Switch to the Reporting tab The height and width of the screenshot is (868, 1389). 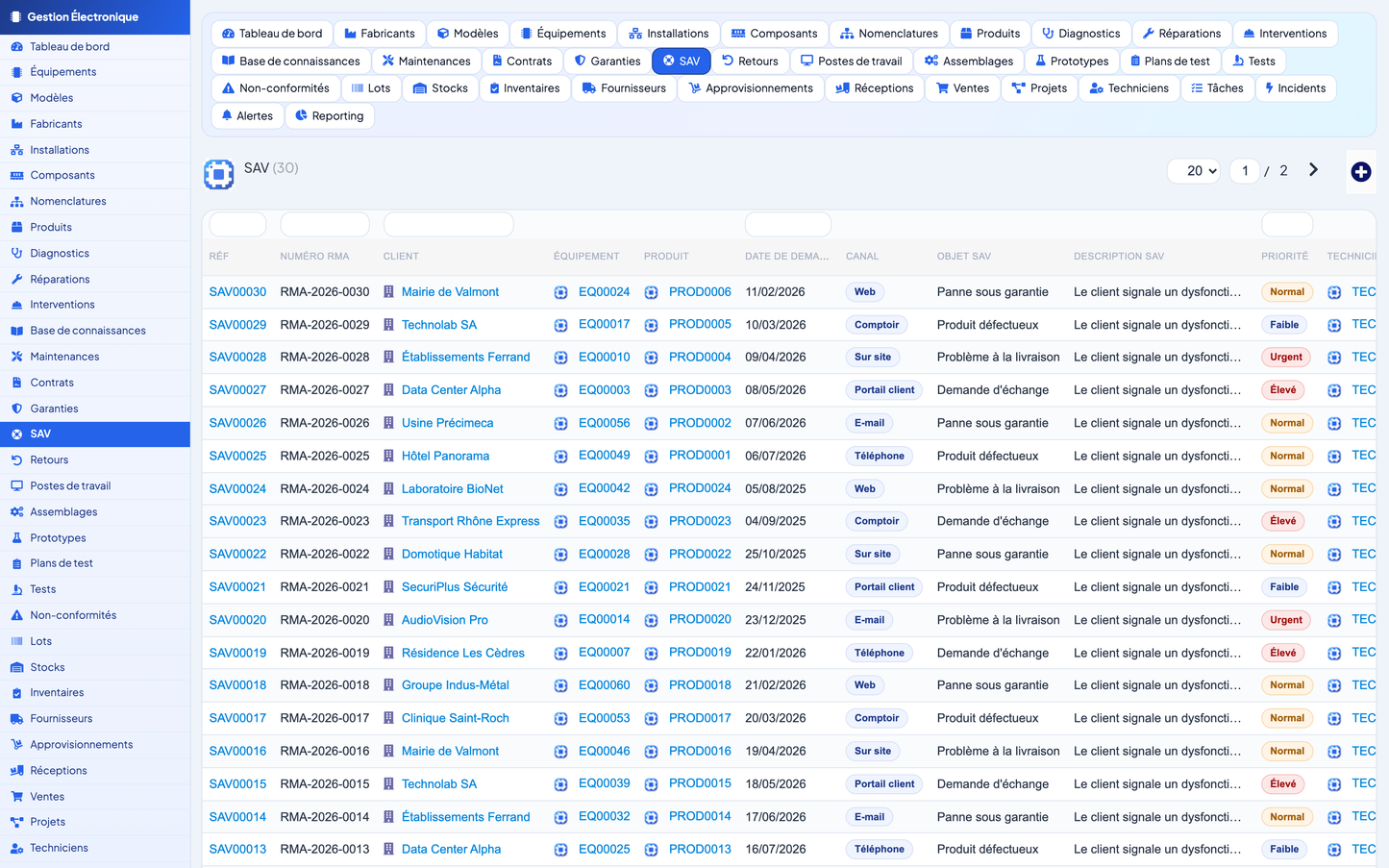tap(329, 115)
